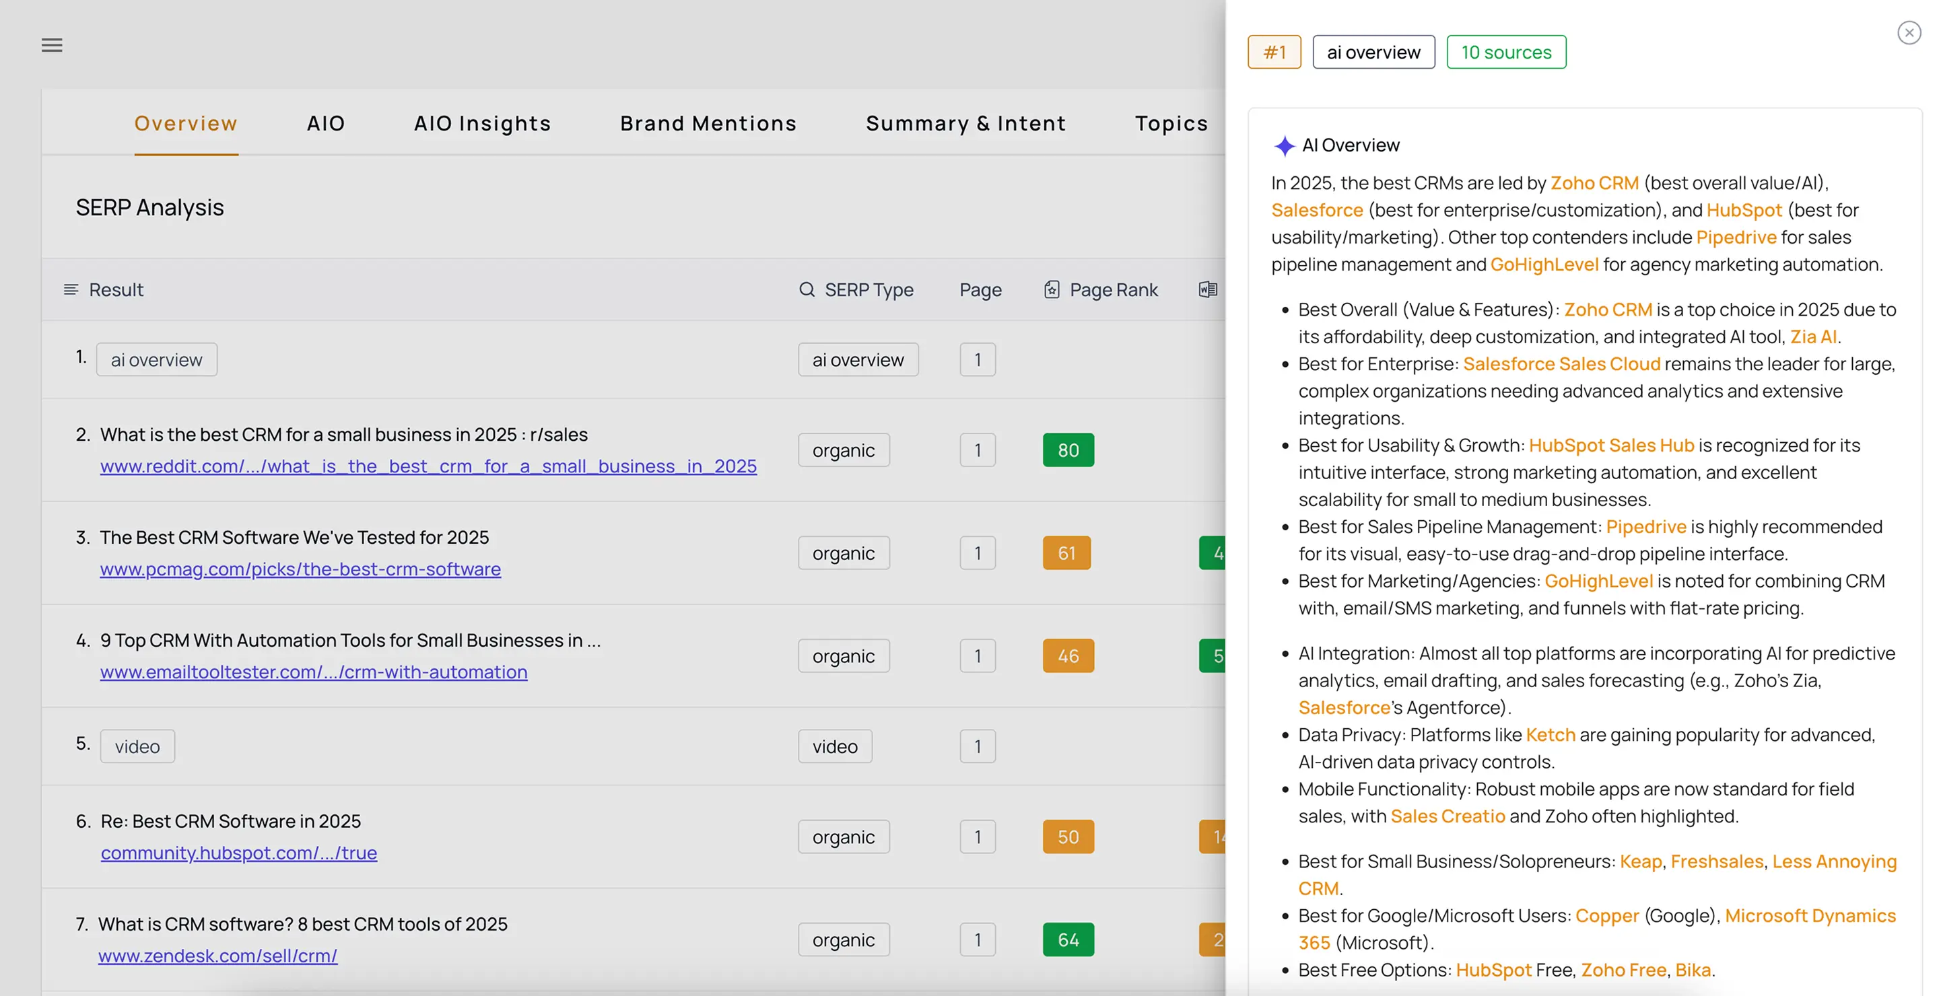
Task: Click the video result tag in row 5
Action: point(137,747)
